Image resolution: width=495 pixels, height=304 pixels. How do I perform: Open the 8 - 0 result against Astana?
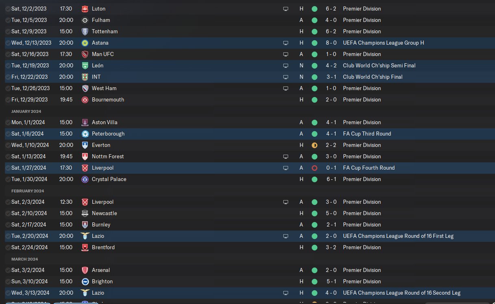point(330,43)
